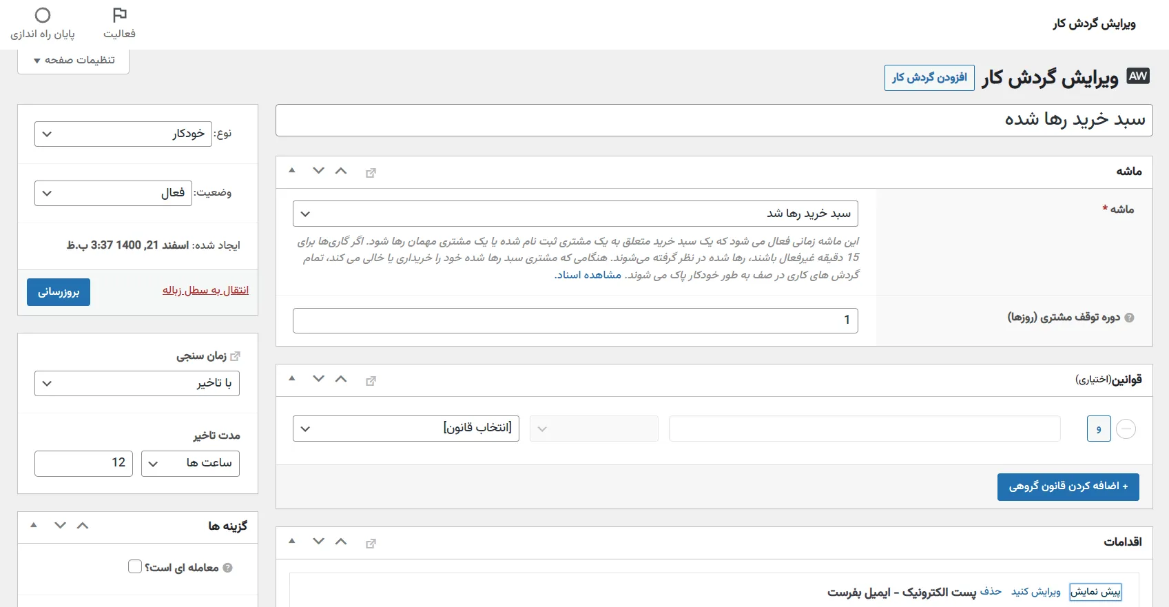Screen dimensions: 1169x607
Task: Click the AW logo badge
Action: (x=1138, y=76)
